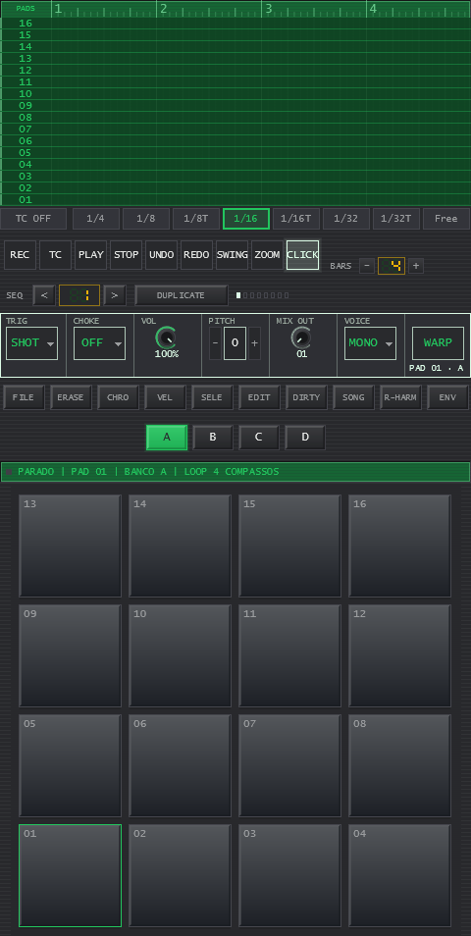Select 1/8T quantize value
This screenshot has width=471, height=936.
click(196, 219)
